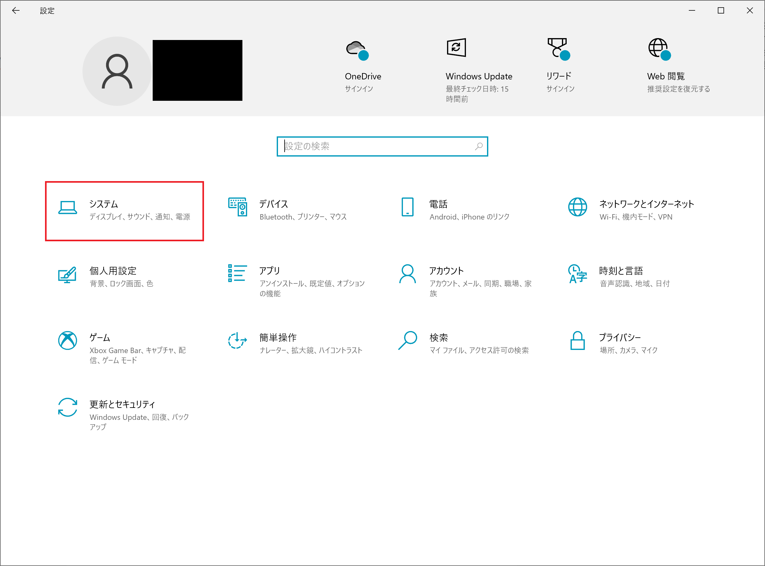Click the Windows Update label in header
The image size is (765, 566).
479,77
